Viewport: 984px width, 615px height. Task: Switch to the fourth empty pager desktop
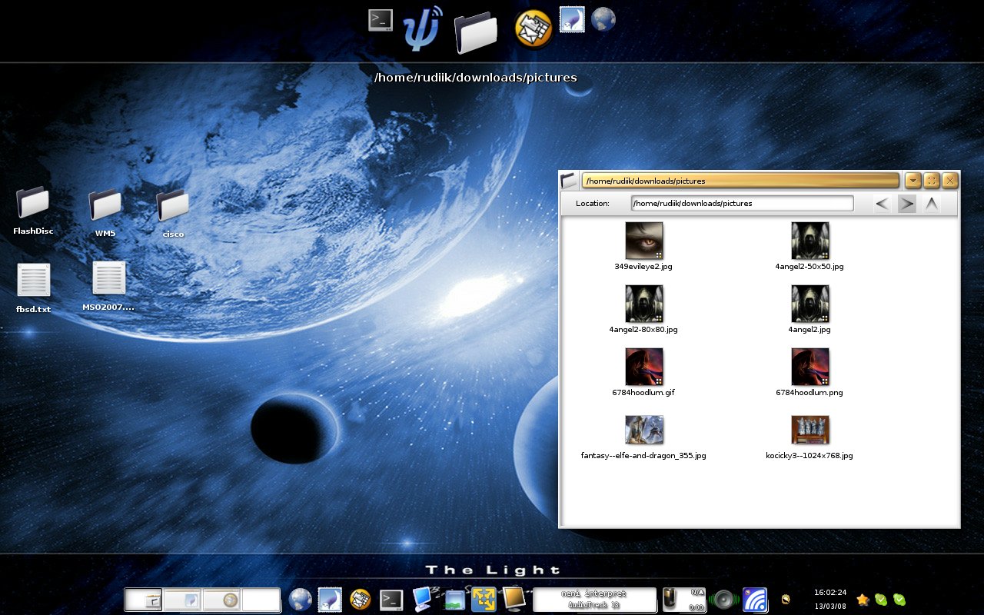pos(261,600)
